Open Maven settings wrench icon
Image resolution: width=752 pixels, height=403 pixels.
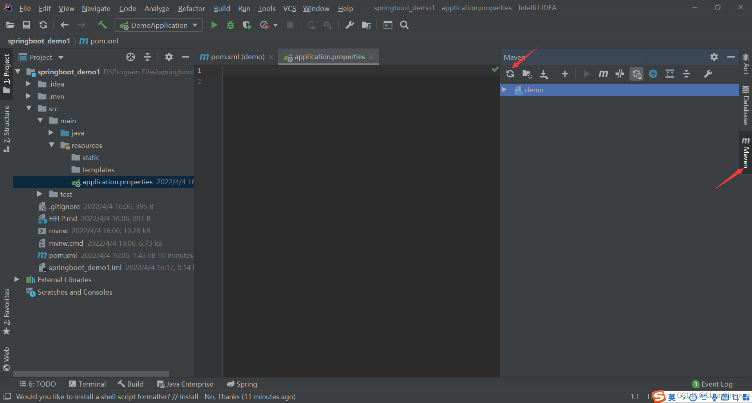[708, 74]
